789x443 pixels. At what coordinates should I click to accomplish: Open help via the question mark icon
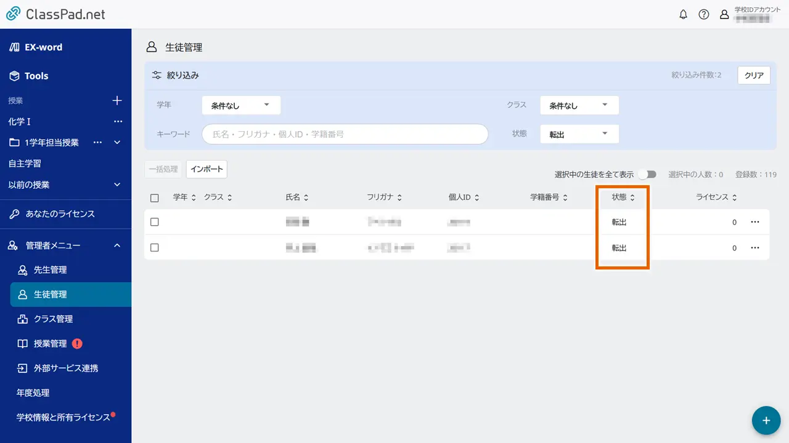point(703,15)
